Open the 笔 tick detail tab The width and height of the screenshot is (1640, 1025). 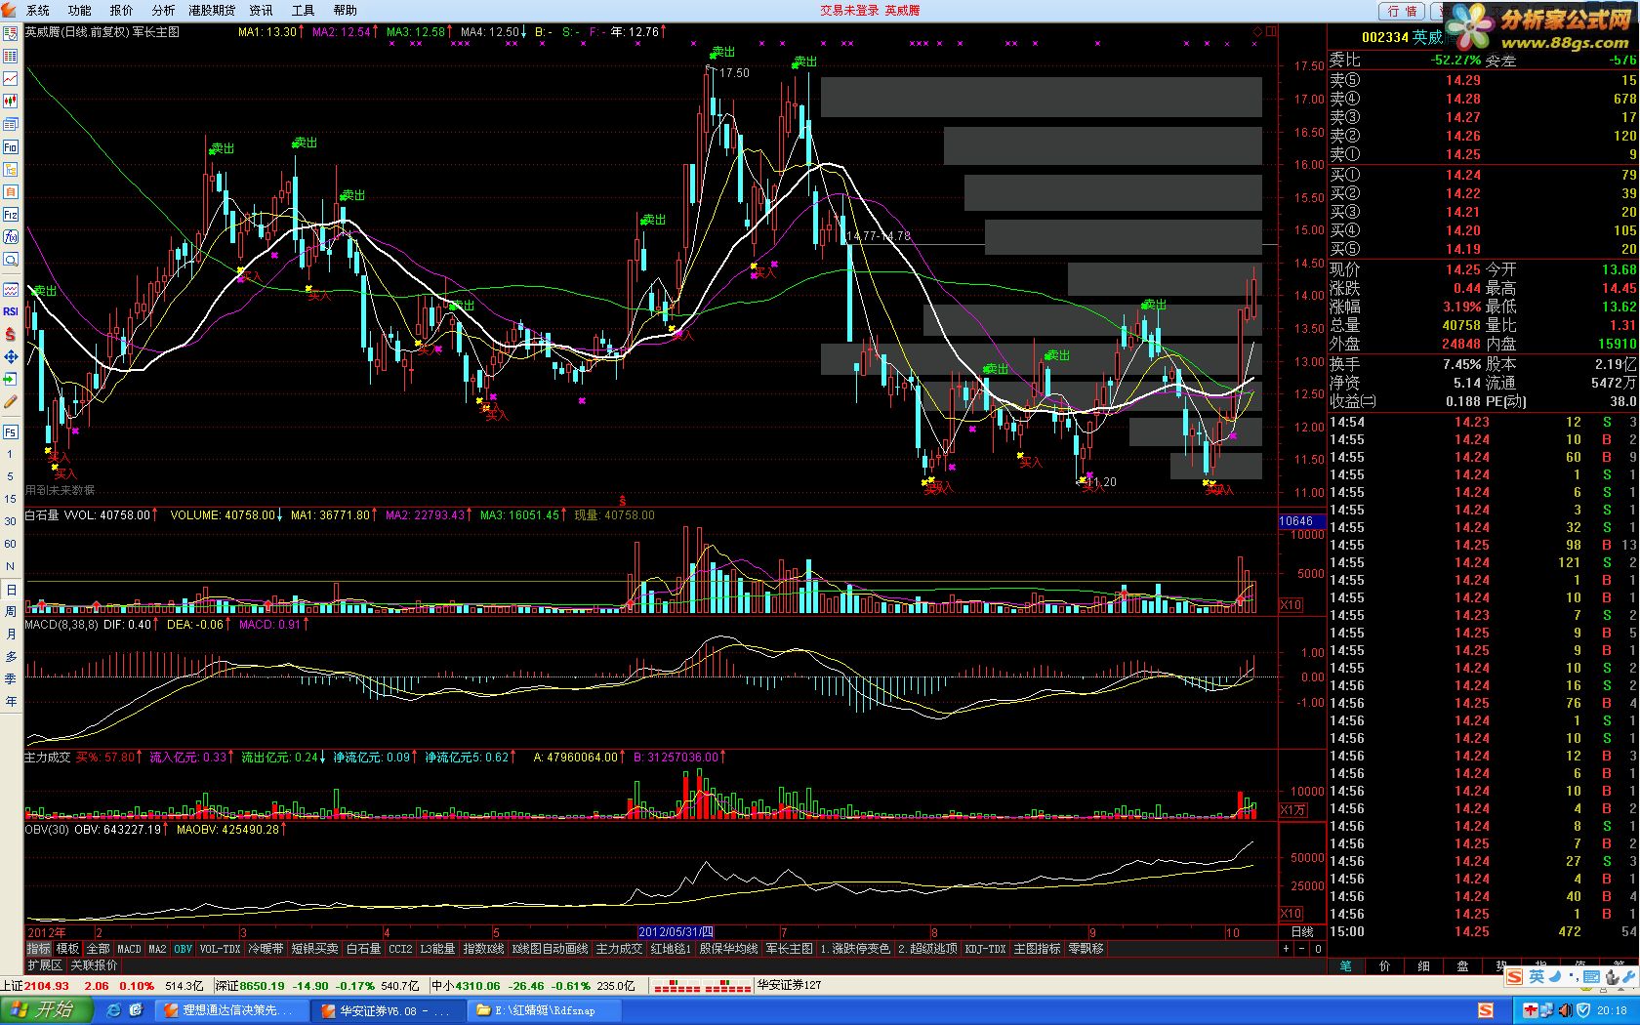pyautogui.click(x=1346, y=965)
